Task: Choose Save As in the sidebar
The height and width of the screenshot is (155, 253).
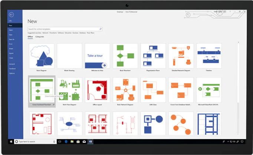Action: 11,39
